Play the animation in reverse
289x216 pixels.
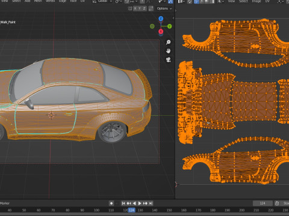(134, 203)
